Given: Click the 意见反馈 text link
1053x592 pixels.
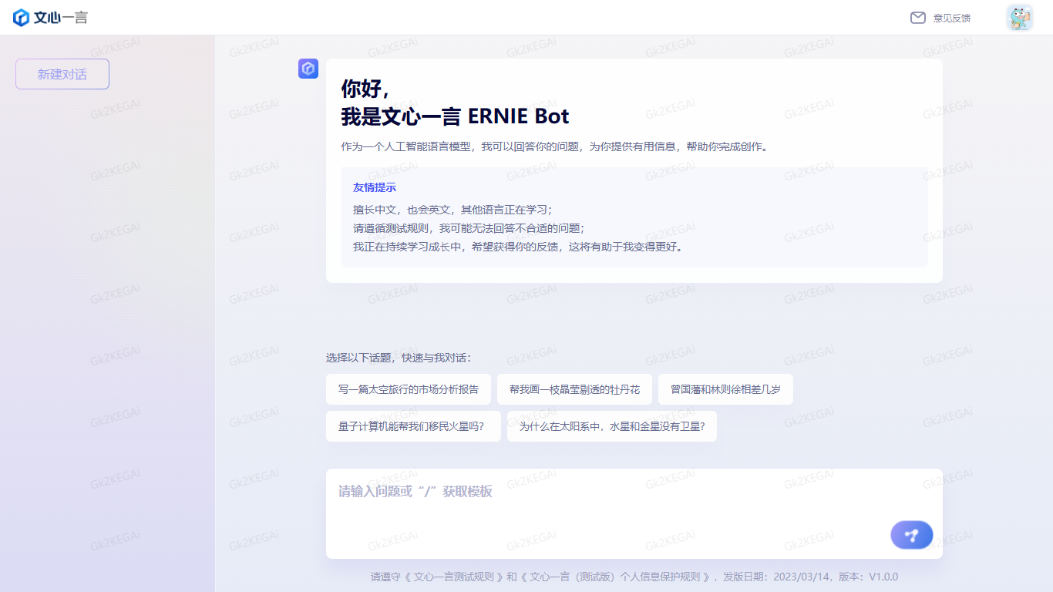Looking at the screenshot, I should (952, 18).
